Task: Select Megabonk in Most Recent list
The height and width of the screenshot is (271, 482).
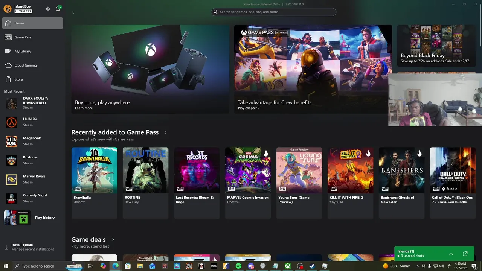Action: tap(32, 141)
